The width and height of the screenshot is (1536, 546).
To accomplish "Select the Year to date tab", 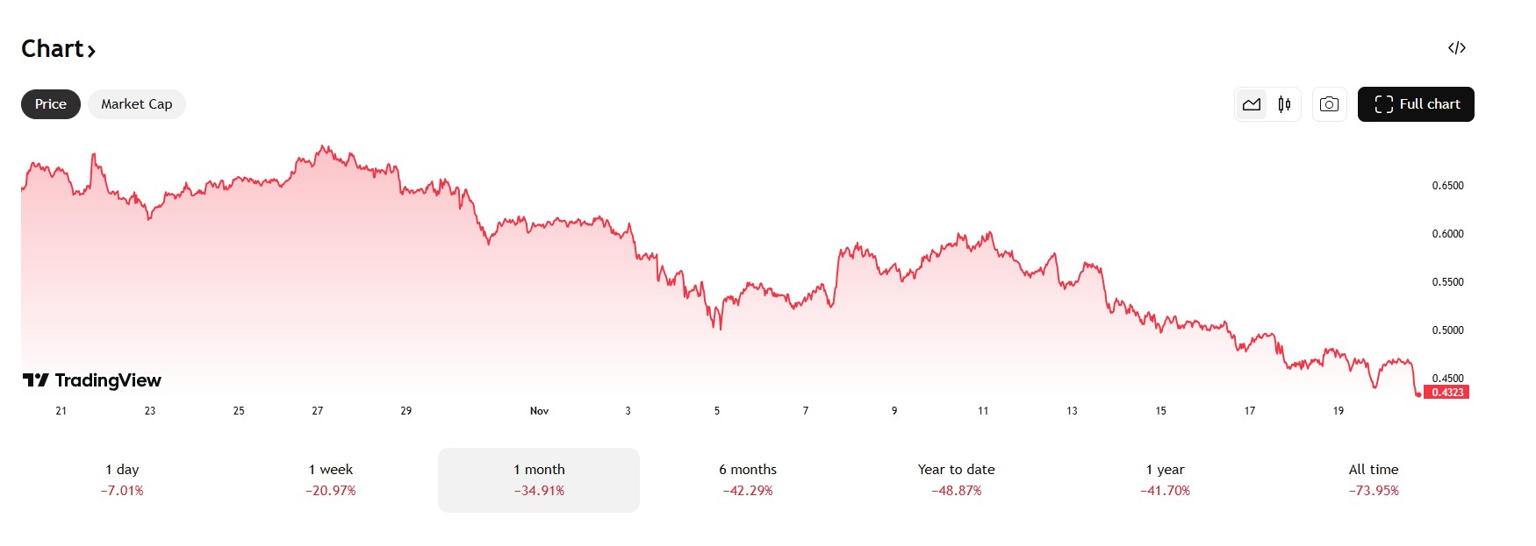I will point(955,479).
